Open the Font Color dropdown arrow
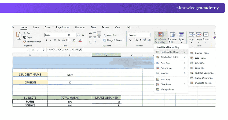This screenshot has width=228, height=120. coord(83,40)
